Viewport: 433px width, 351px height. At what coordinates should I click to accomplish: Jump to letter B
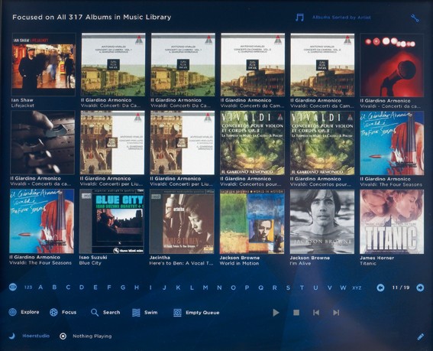pos(54,288)
